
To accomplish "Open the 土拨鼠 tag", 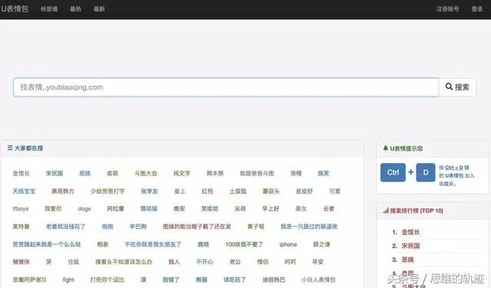I will pyautogui.click(x=238, y=191).
